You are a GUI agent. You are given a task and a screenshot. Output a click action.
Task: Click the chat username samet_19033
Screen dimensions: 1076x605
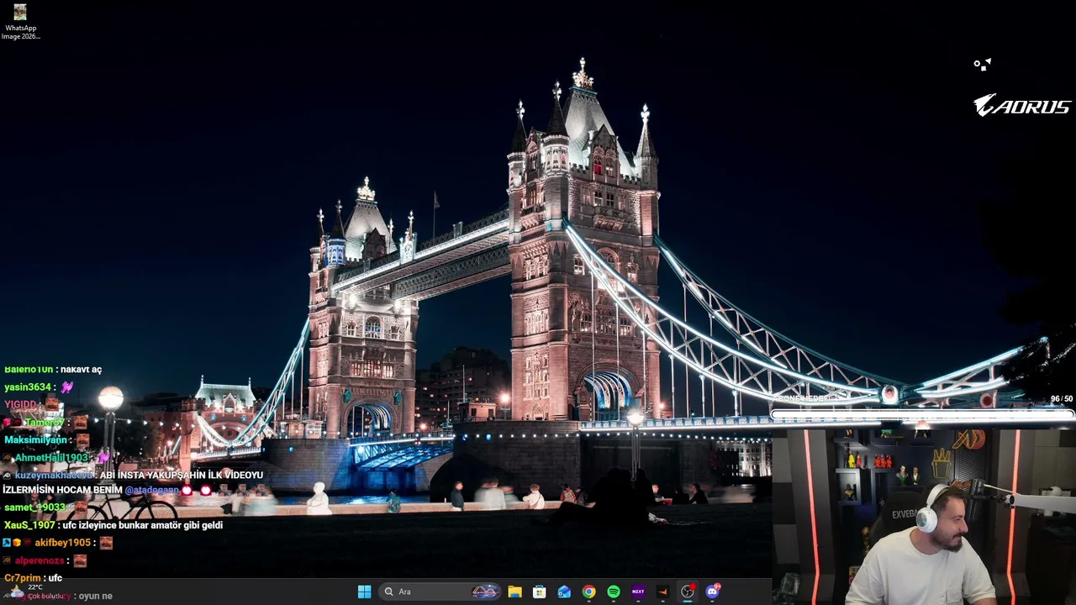tap(34, 508)
